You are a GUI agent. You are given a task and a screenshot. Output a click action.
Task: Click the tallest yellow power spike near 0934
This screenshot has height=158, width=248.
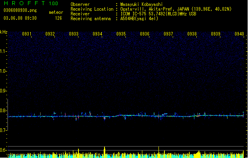click(104, 152)
